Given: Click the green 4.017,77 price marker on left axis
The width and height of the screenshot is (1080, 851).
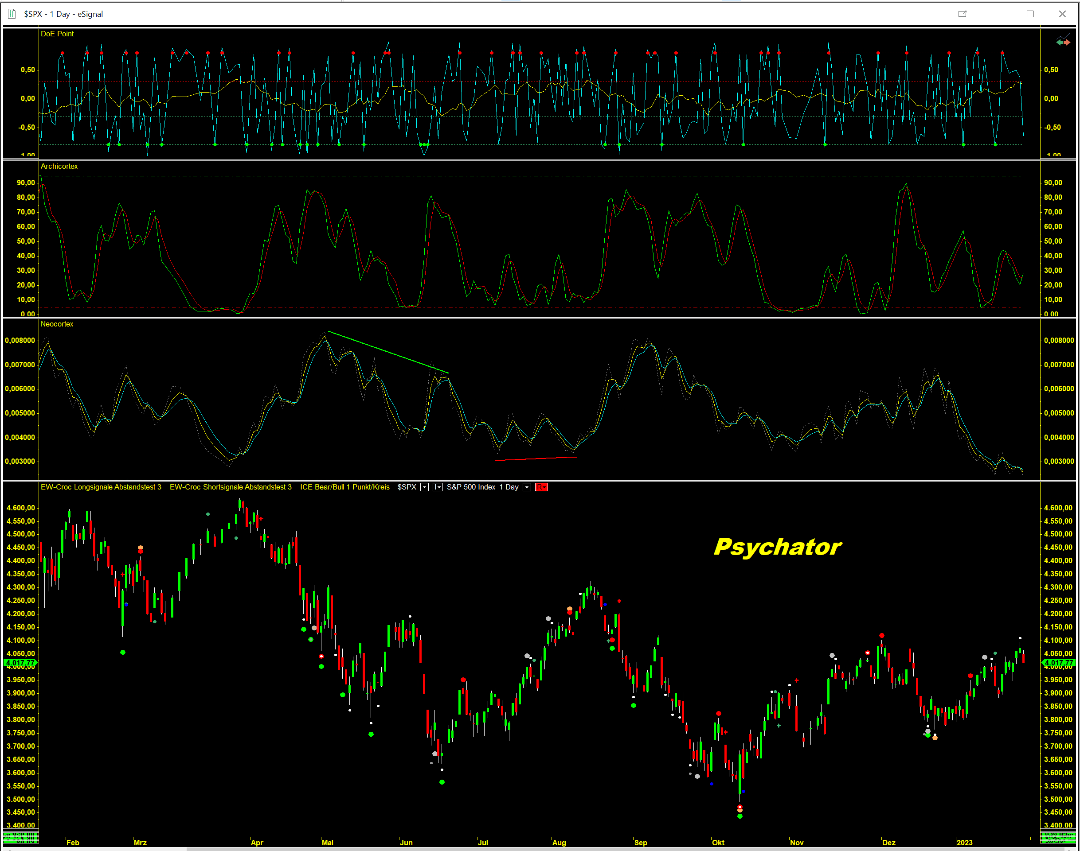Looking at the screenshot, I should coord(20,663).
